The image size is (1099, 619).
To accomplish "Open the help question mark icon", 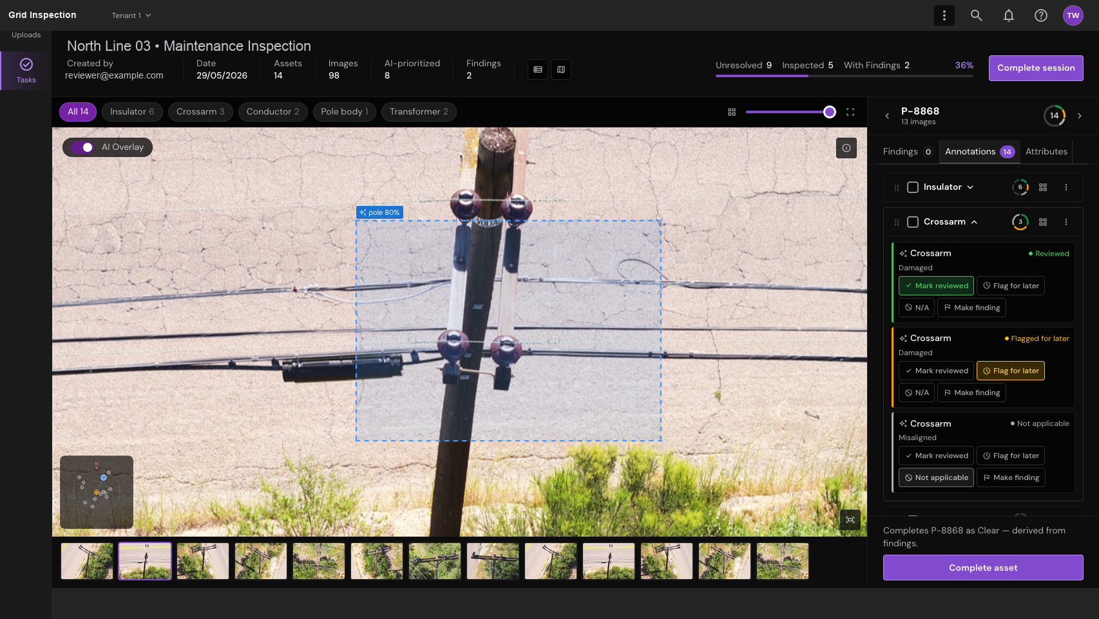I will click(1040, 15).
